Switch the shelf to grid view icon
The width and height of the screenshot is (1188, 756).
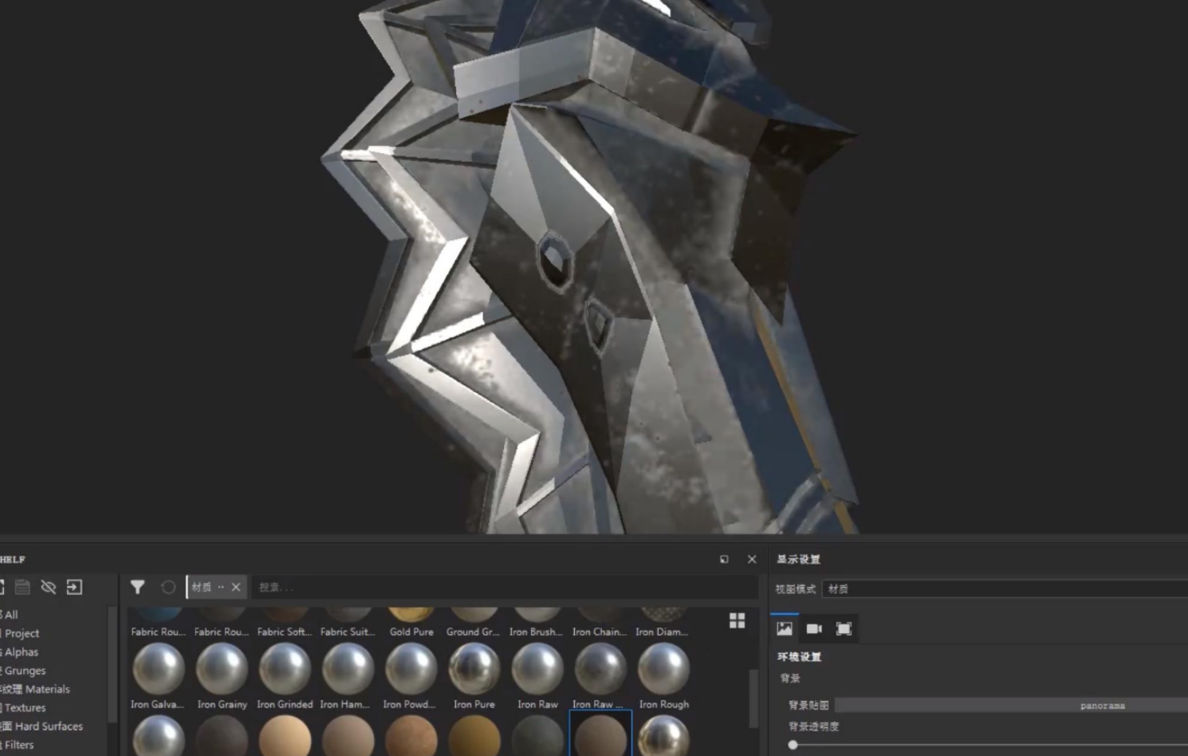pos(737,620)
